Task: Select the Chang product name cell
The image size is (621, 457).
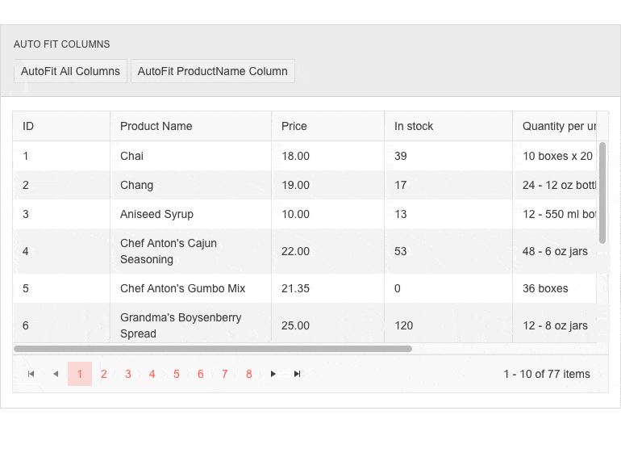Action: 191,185
